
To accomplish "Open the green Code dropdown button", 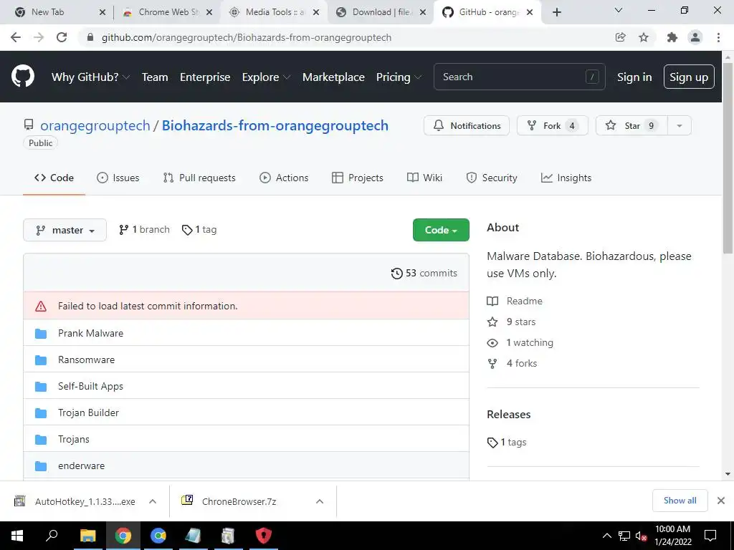I will (x=441, y=230).
